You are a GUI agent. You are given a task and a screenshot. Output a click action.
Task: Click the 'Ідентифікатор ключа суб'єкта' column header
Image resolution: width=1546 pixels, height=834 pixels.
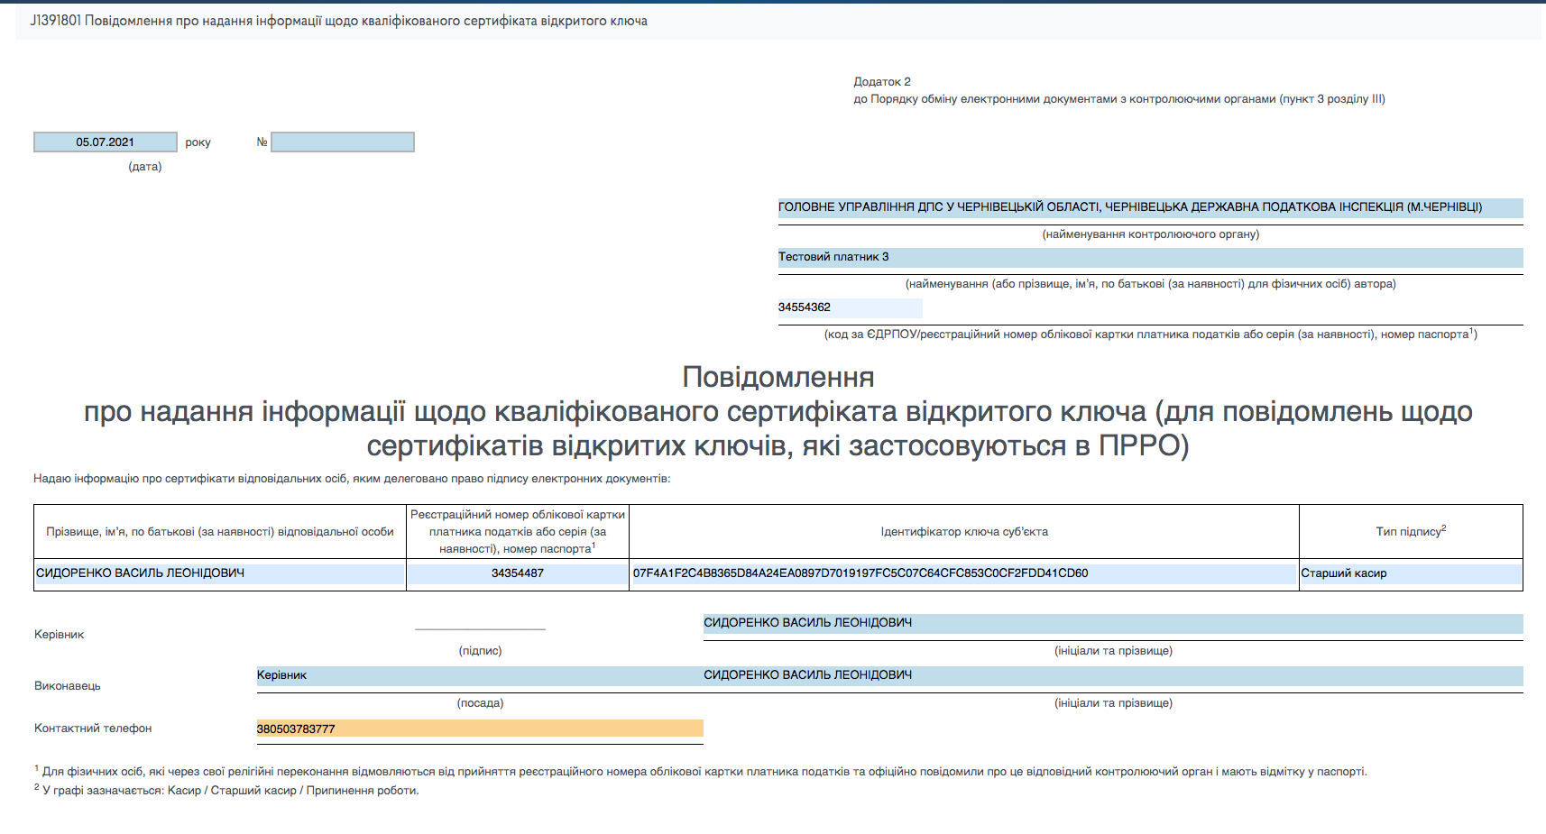pos(963,532)
